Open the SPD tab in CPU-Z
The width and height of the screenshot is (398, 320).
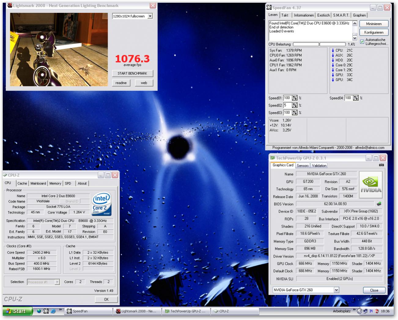(x=68, y=183)
